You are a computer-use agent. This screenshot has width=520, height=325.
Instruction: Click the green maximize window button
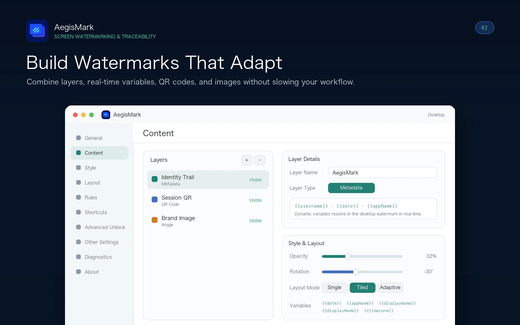[x=91, y=115]
